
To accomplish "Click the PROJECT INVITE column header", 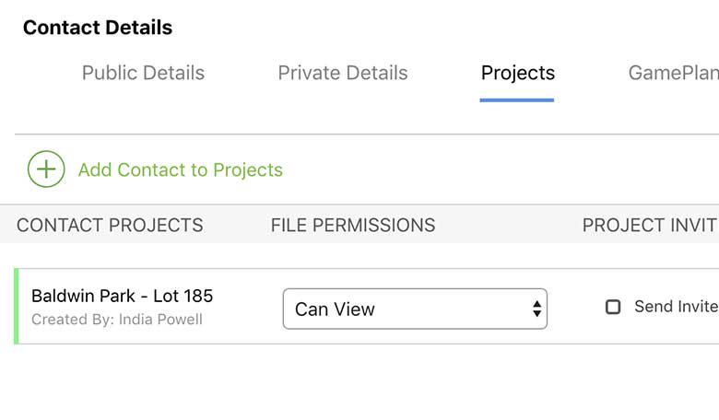I will click(x=649, y=225).
